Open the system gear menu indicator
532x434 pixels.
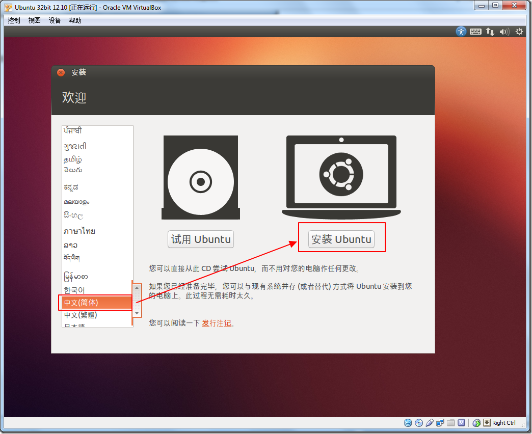(519, 32)
